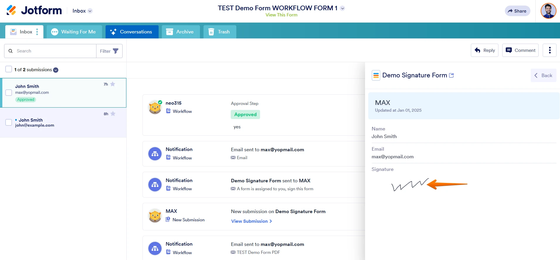The image size is (560, 260).
Task: Click the Waiting For Me bubble icon
Action: tap(55, 32)
